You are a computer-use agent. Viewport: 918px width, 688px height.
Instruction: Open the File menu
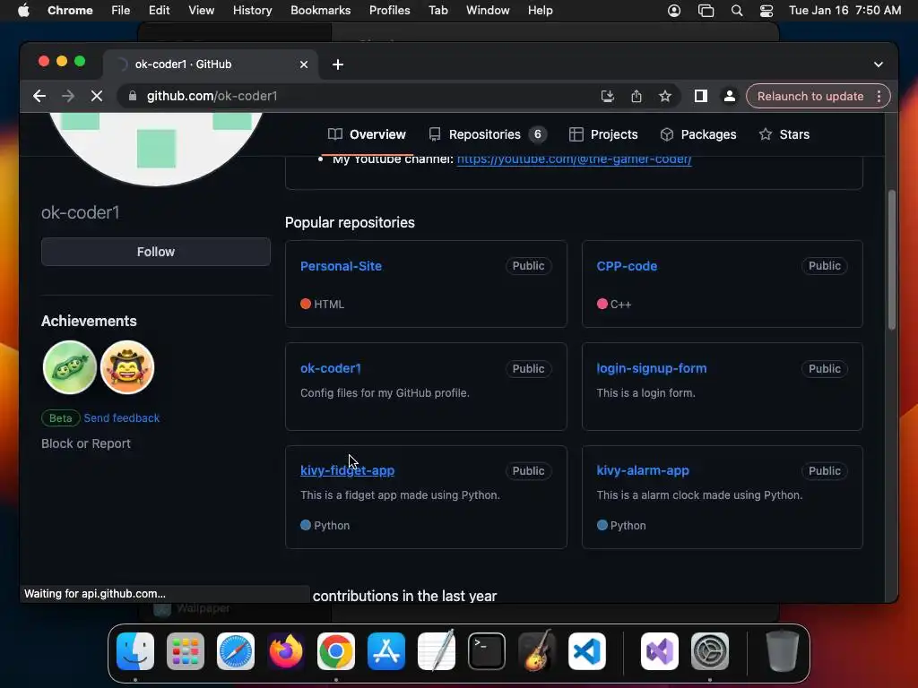[x=121, y=11]
